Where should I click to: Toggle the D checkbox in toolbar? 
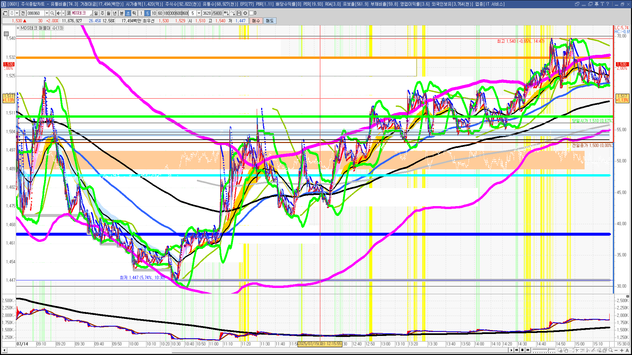coord(251,13)
